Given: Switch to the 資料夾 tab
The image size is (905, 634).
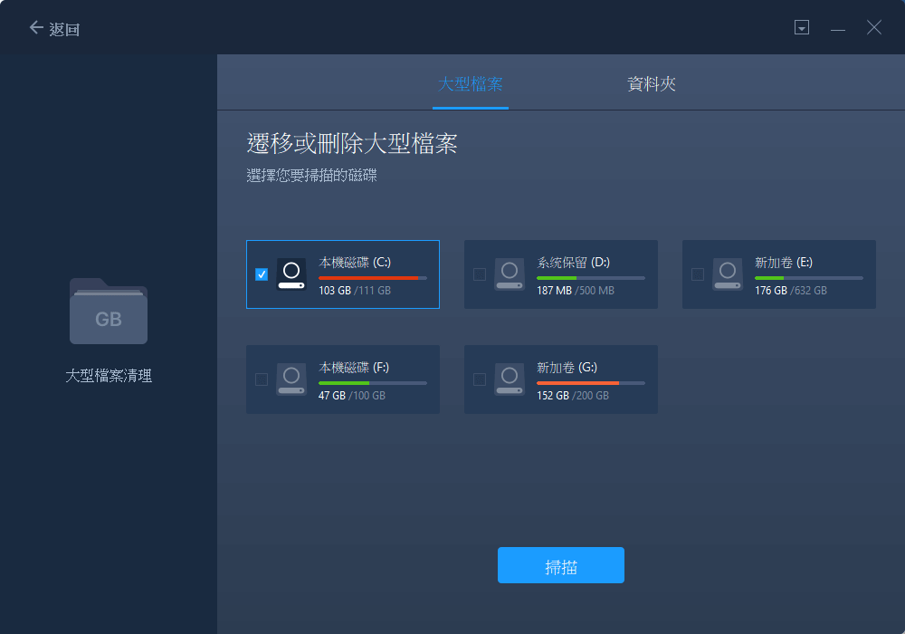Looking at the screenshot, I should pos(651,82).
